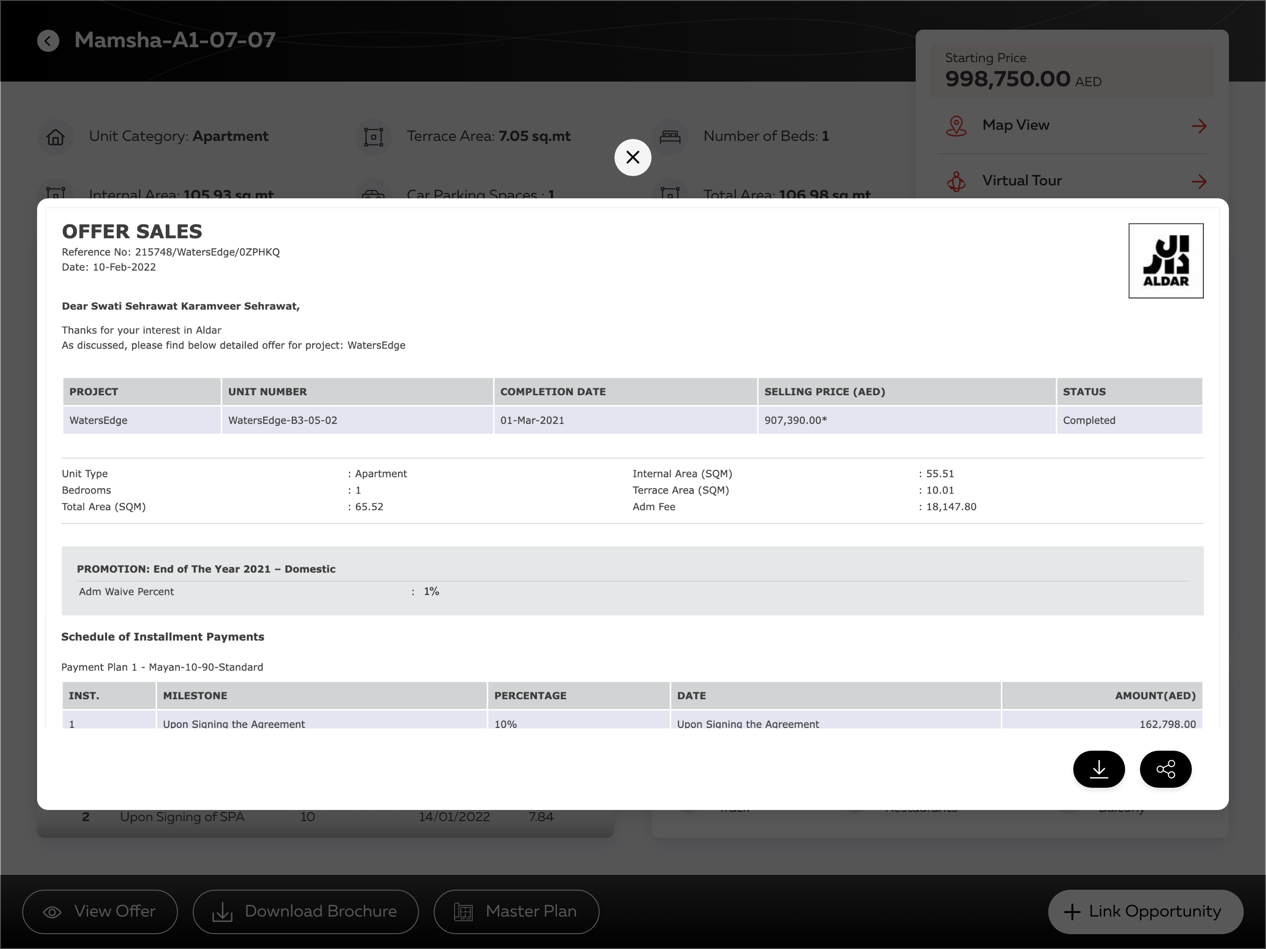
Task: Click Link Opportunity button
Action: (x=1145, y=911)
